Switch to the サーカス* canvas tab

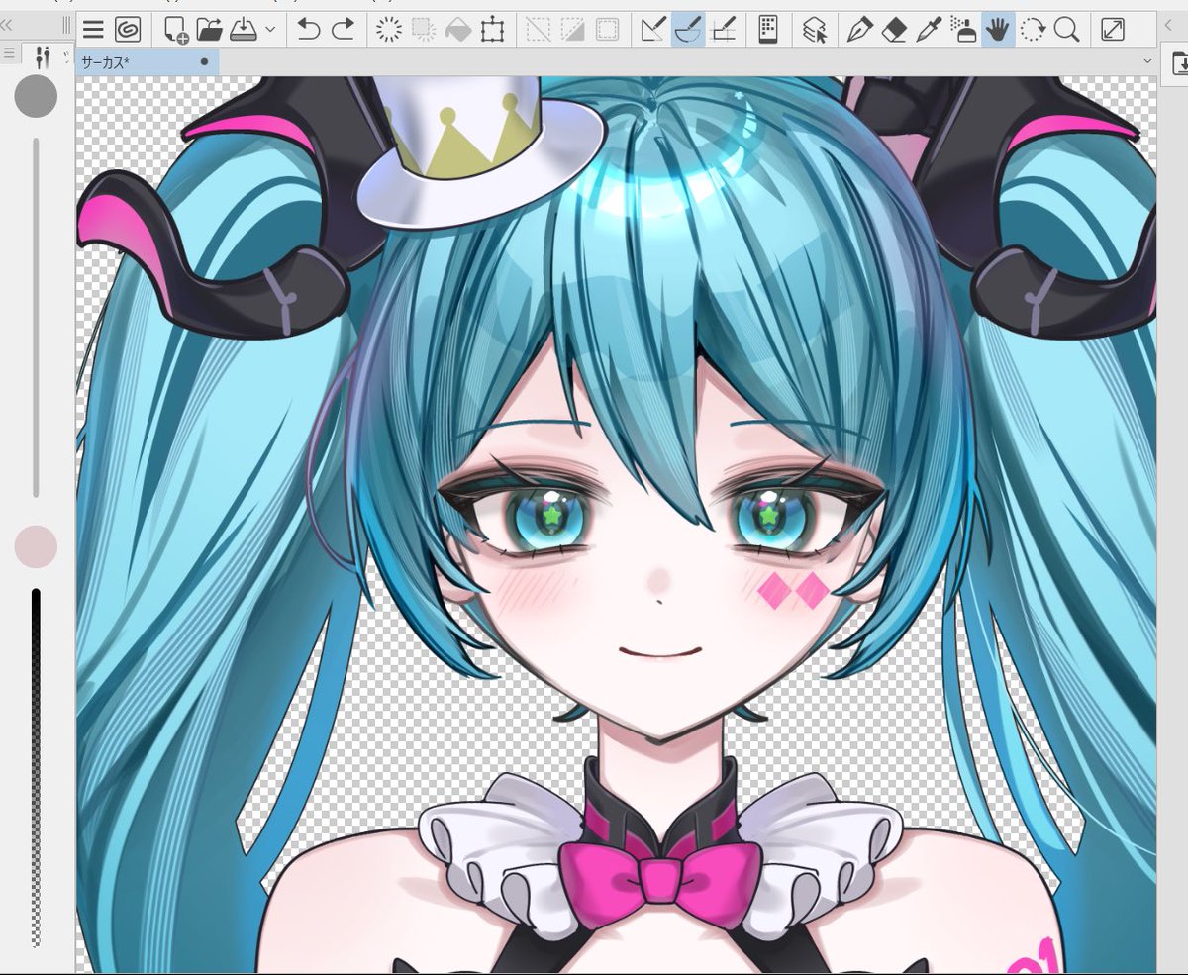tap(148, 61)
